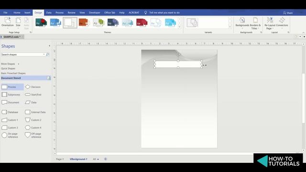
Task: Select the Database shape
Action: 10,112
